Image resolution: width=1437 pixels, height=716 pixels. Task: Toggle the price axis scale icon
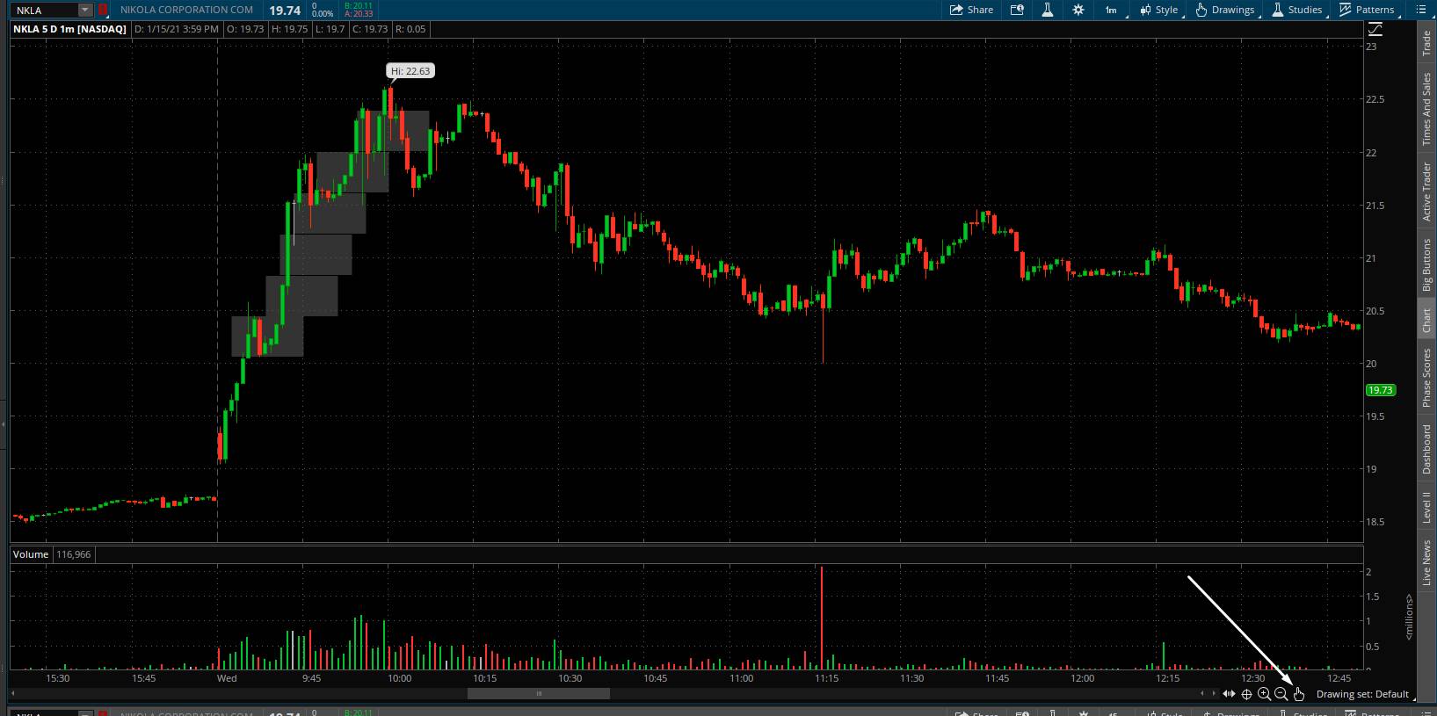(1375, 29)
